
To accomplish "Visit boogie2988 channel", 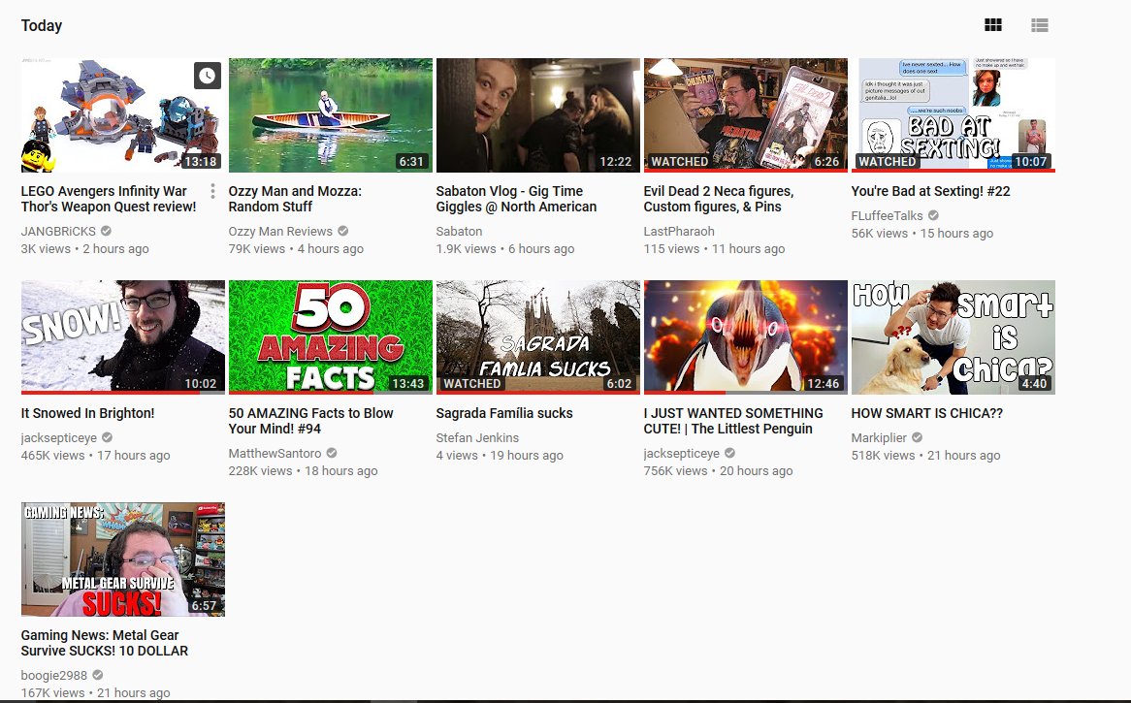I will pyautogui.click(x=54, y=675).
